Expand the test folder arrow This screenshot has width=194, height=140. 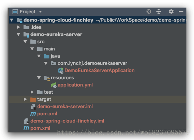pos(32,92)
